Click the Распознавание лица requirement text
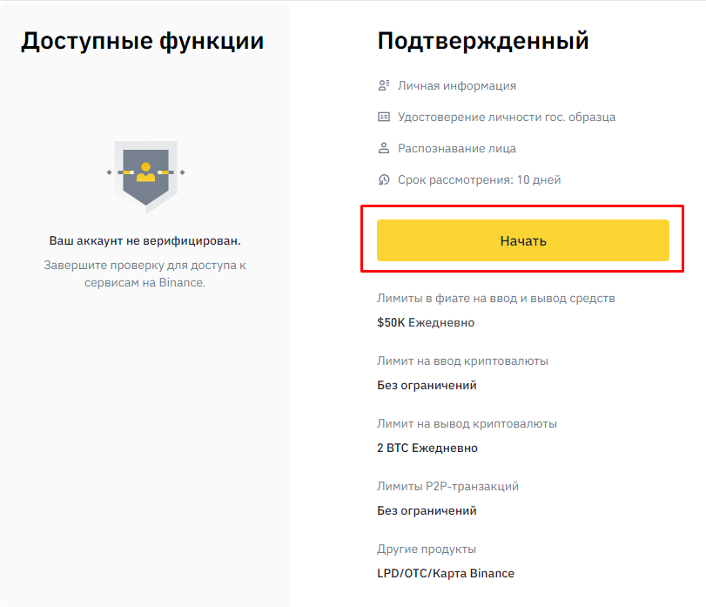Viewport: 706px width, 607px height. pyautogui.click(x=457, y=148)
